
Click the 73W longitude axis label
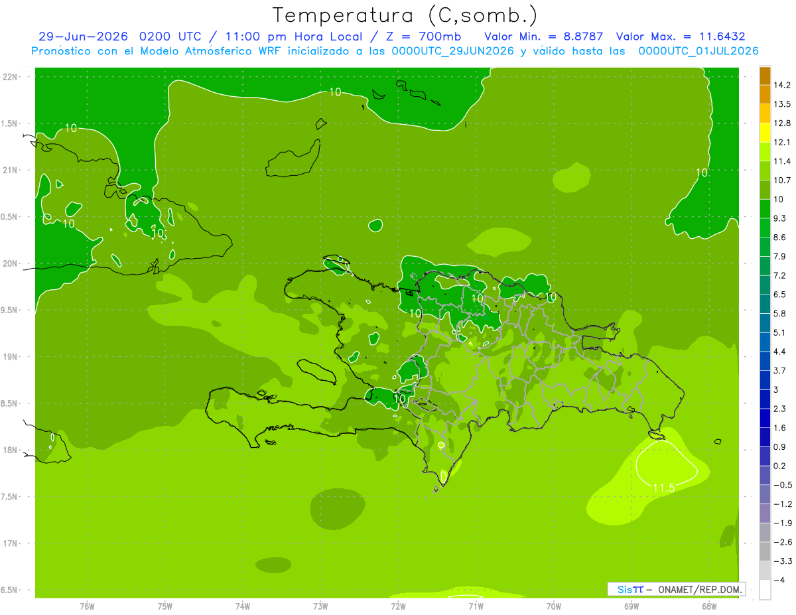coord(320,606)
